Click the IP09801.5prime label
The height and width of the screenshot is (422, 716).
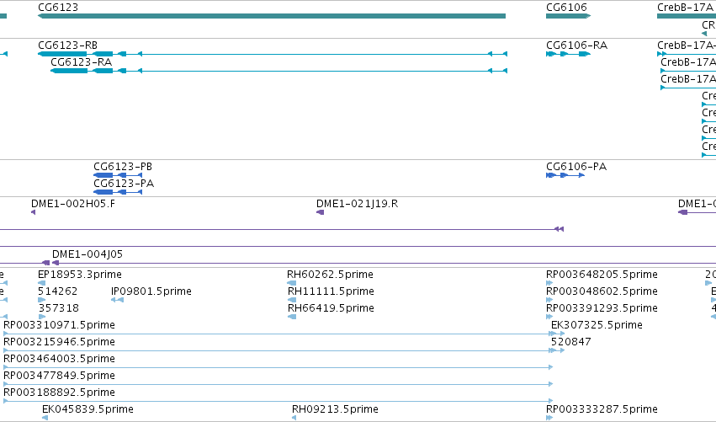click(x=151, y=291)
